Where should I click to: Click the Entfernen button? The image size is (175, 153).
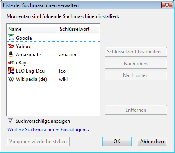pos(136,110)
